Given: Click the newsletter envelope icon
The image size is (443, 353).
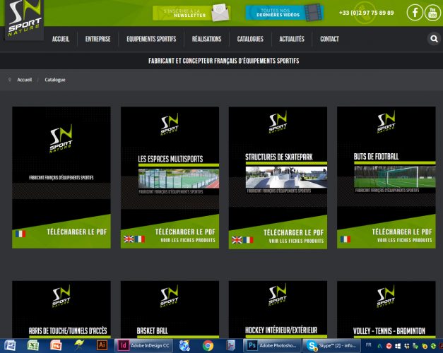Looking at the screenshot, I should click(220, 12).
